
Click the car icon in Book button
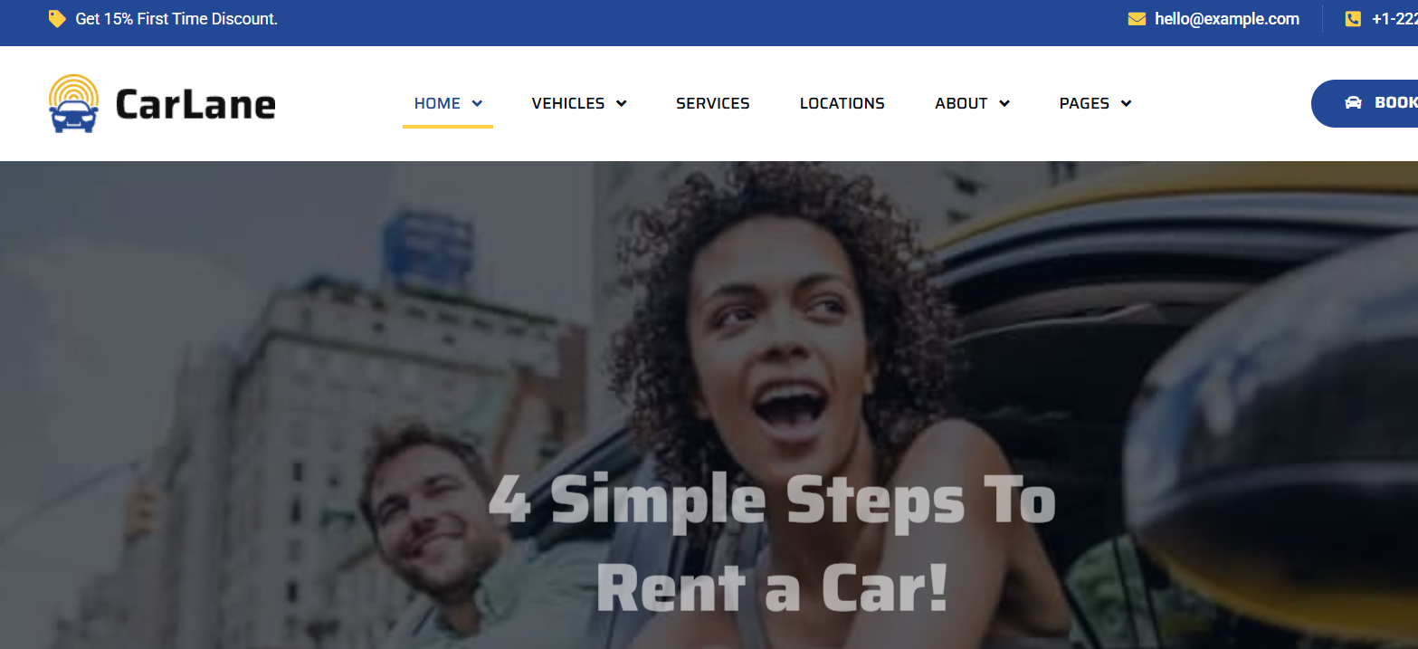pyautogui.click(x=1353, y=103)
